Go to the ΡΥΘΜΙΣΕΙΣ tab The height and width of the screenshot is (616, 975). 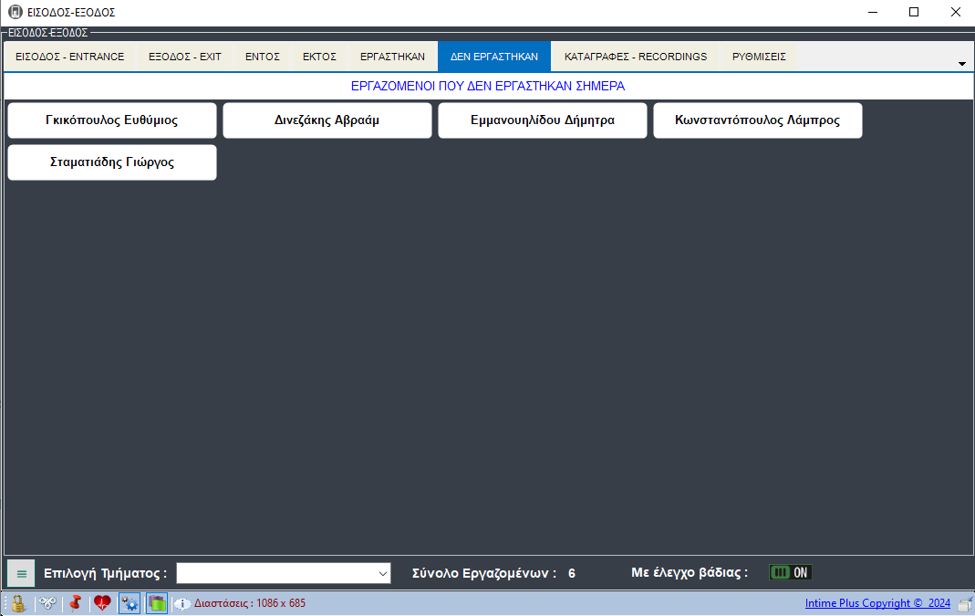(x=758, y=57)
